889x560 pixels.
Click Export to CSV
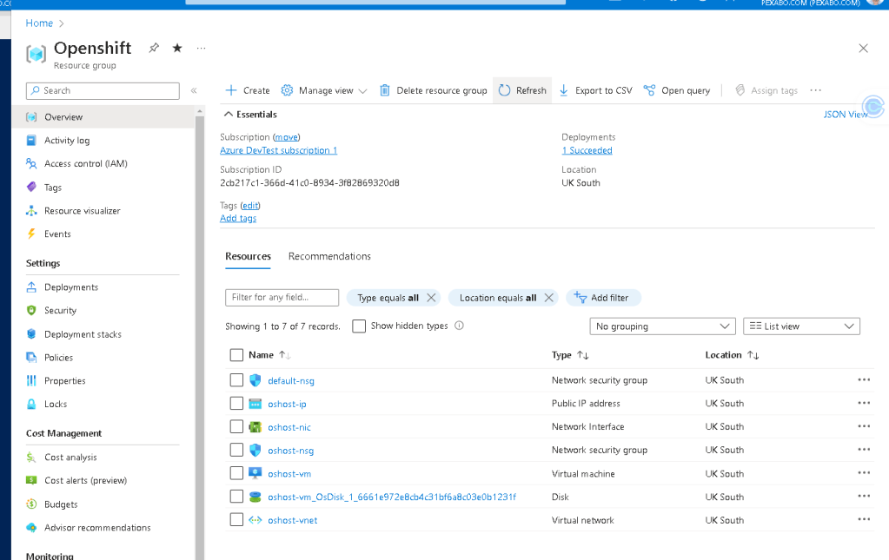click(595, 90)
